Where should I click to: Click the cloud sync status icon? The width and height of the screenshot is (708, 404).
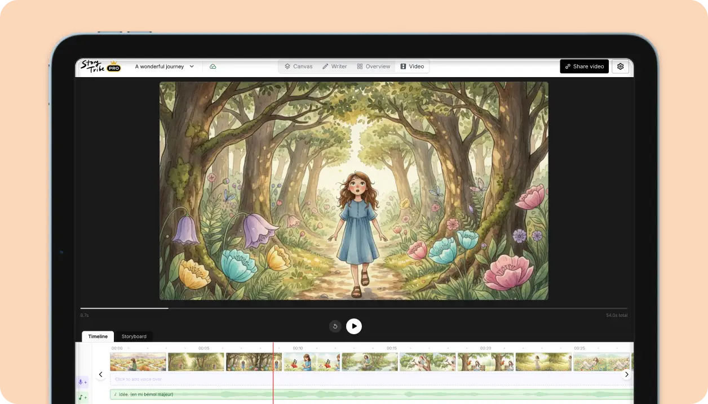(213, 66)
